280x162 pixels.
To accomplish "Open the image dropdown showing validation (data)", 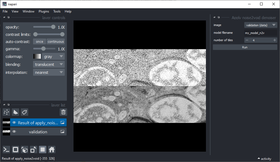I will (x=261, y=25).
